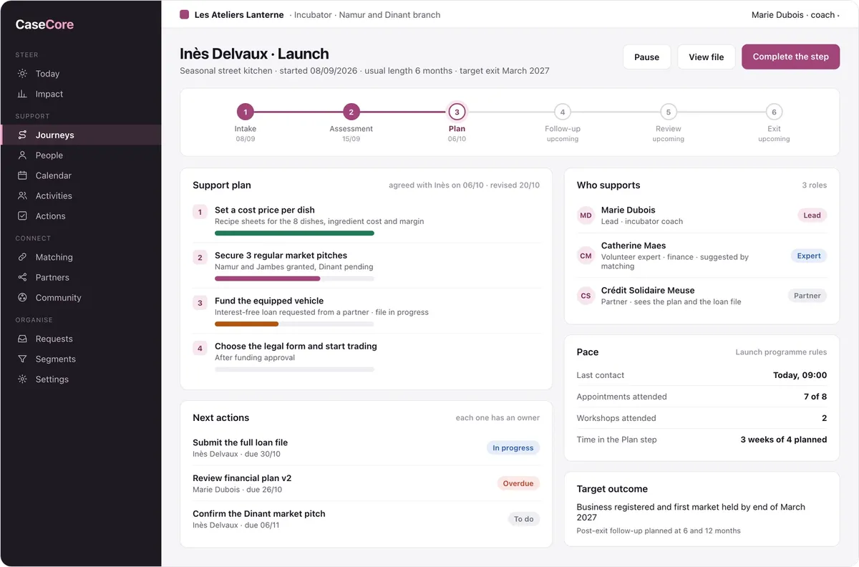Click the Segments funnel icon
Screen dimensions: 859x567
click(22, 359)
